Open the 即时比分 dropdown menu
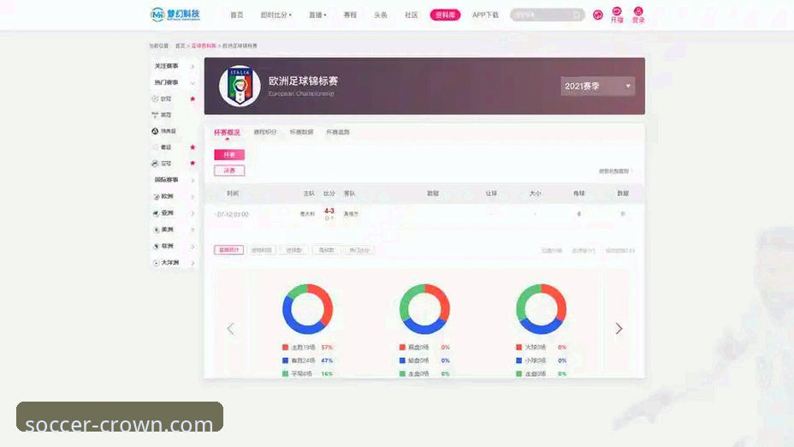Image resolution: width=794 pixels, height=447 pixels. (x=276, y=15)
